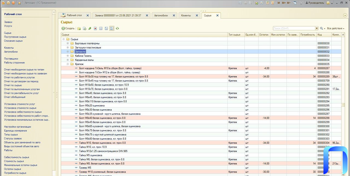The image size is (350, 176).
Task: Close the Заявка 000000001 tab
Action: pyautogui.click(x=147, y=16)
